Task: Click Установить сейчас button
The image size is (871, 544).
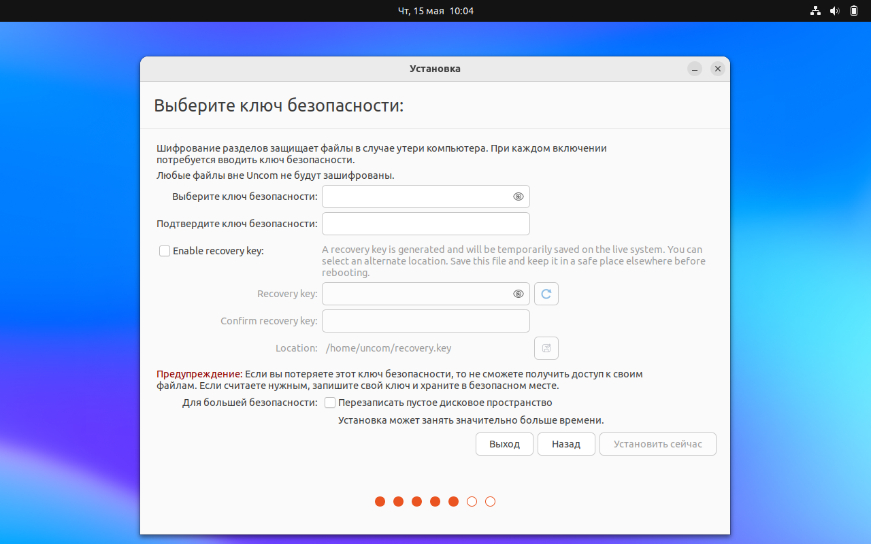Action: click(658, 444)
